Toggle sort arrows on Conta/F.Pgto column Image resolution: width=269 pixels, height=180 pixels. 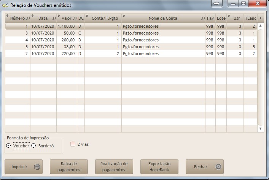87,17
